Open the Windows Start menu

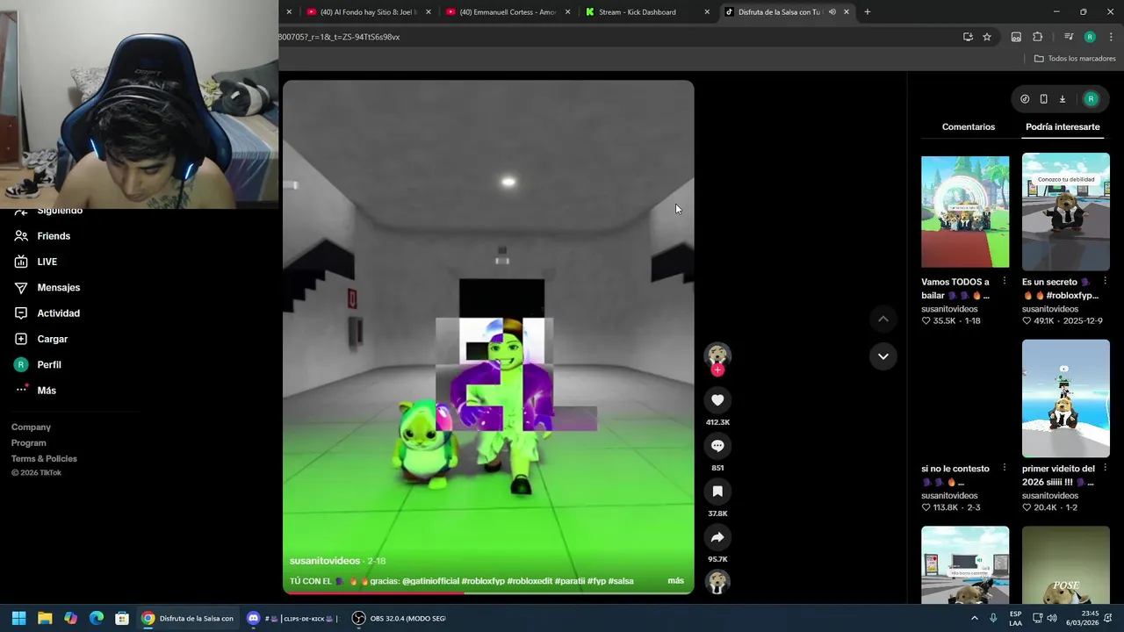[18, 618]
